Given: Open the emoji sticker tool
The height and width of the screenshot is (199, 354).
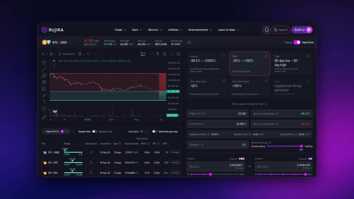Looking at the screenshot, I should pos(44,108).
